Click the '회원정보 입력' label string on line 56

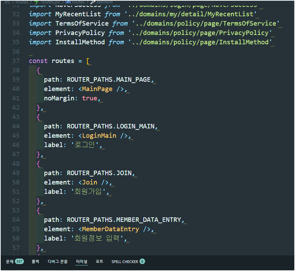coord(97,238)
